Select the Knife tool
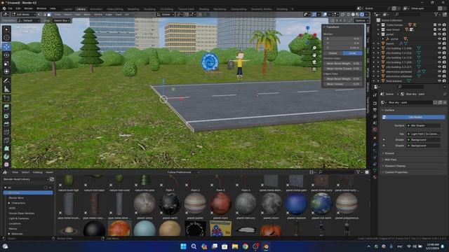Screen dimensions: 449x252 click(x=6, y=140)
